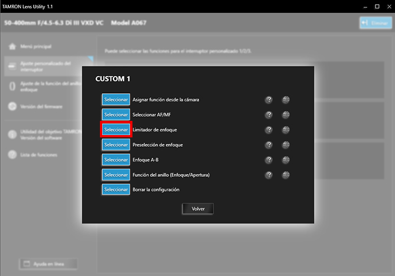Click globe icon for Seleccionar AF/MF
The width and height of the screenshot is (395, 276).
point(286,115)
